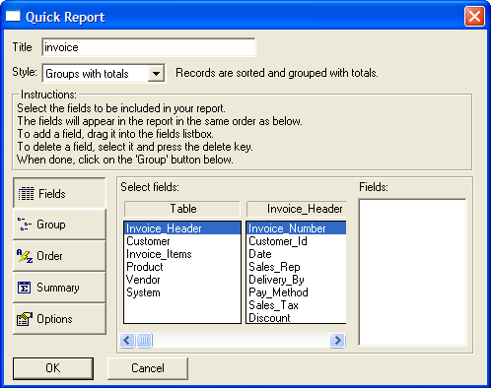The height and width of the screenshot is (388, 491).
Task: Switch to the Options tab
Action: point(59,319)
